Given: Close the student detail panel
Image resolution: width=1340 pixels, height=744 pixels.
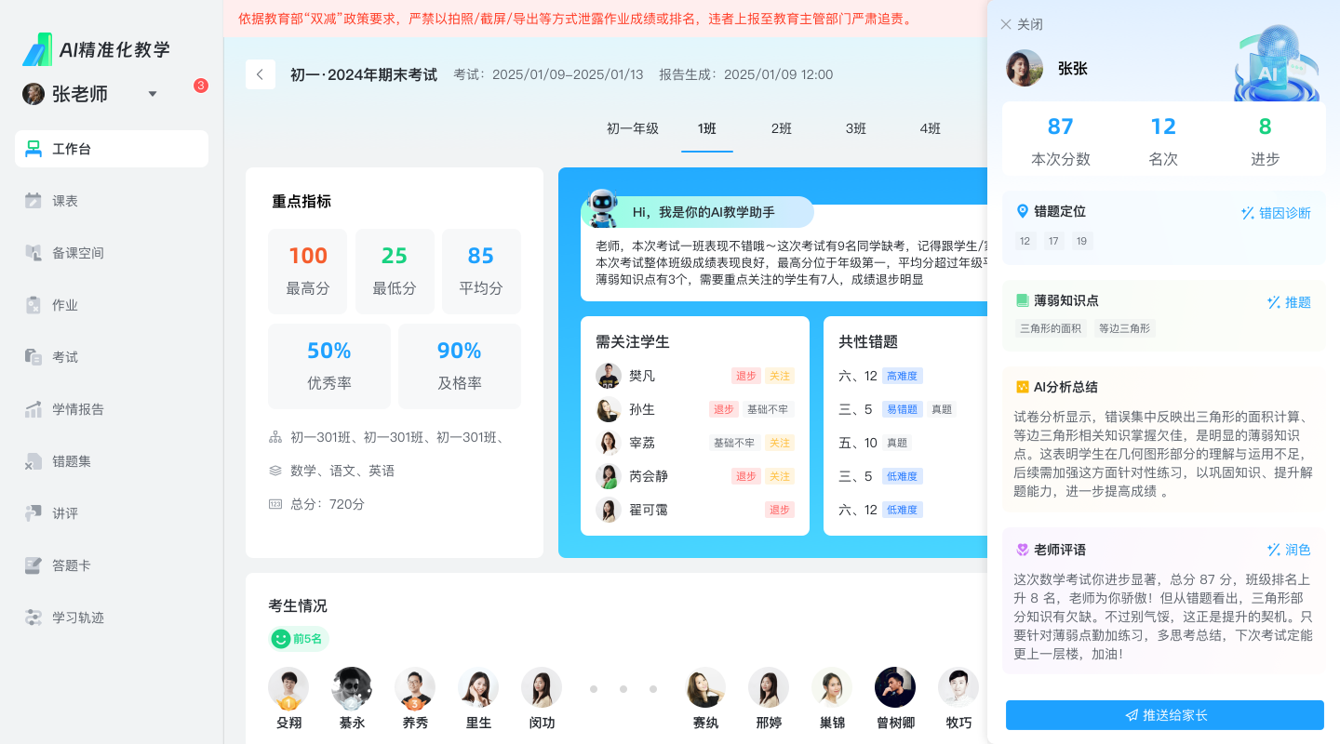Looking at the screenshot, I should (x=1021, y=24).
